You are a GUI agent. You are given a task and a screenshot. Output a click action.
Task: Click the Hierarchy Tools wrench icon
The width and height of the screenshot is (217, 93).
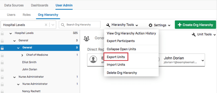click(x=108, y=25)
